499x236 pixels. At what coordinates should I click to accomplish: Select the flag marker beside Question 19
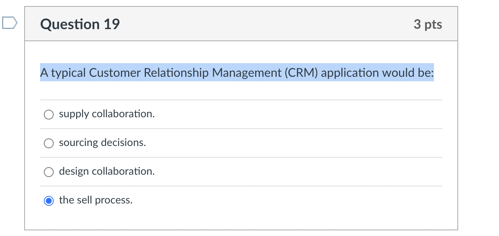(9, 23)
